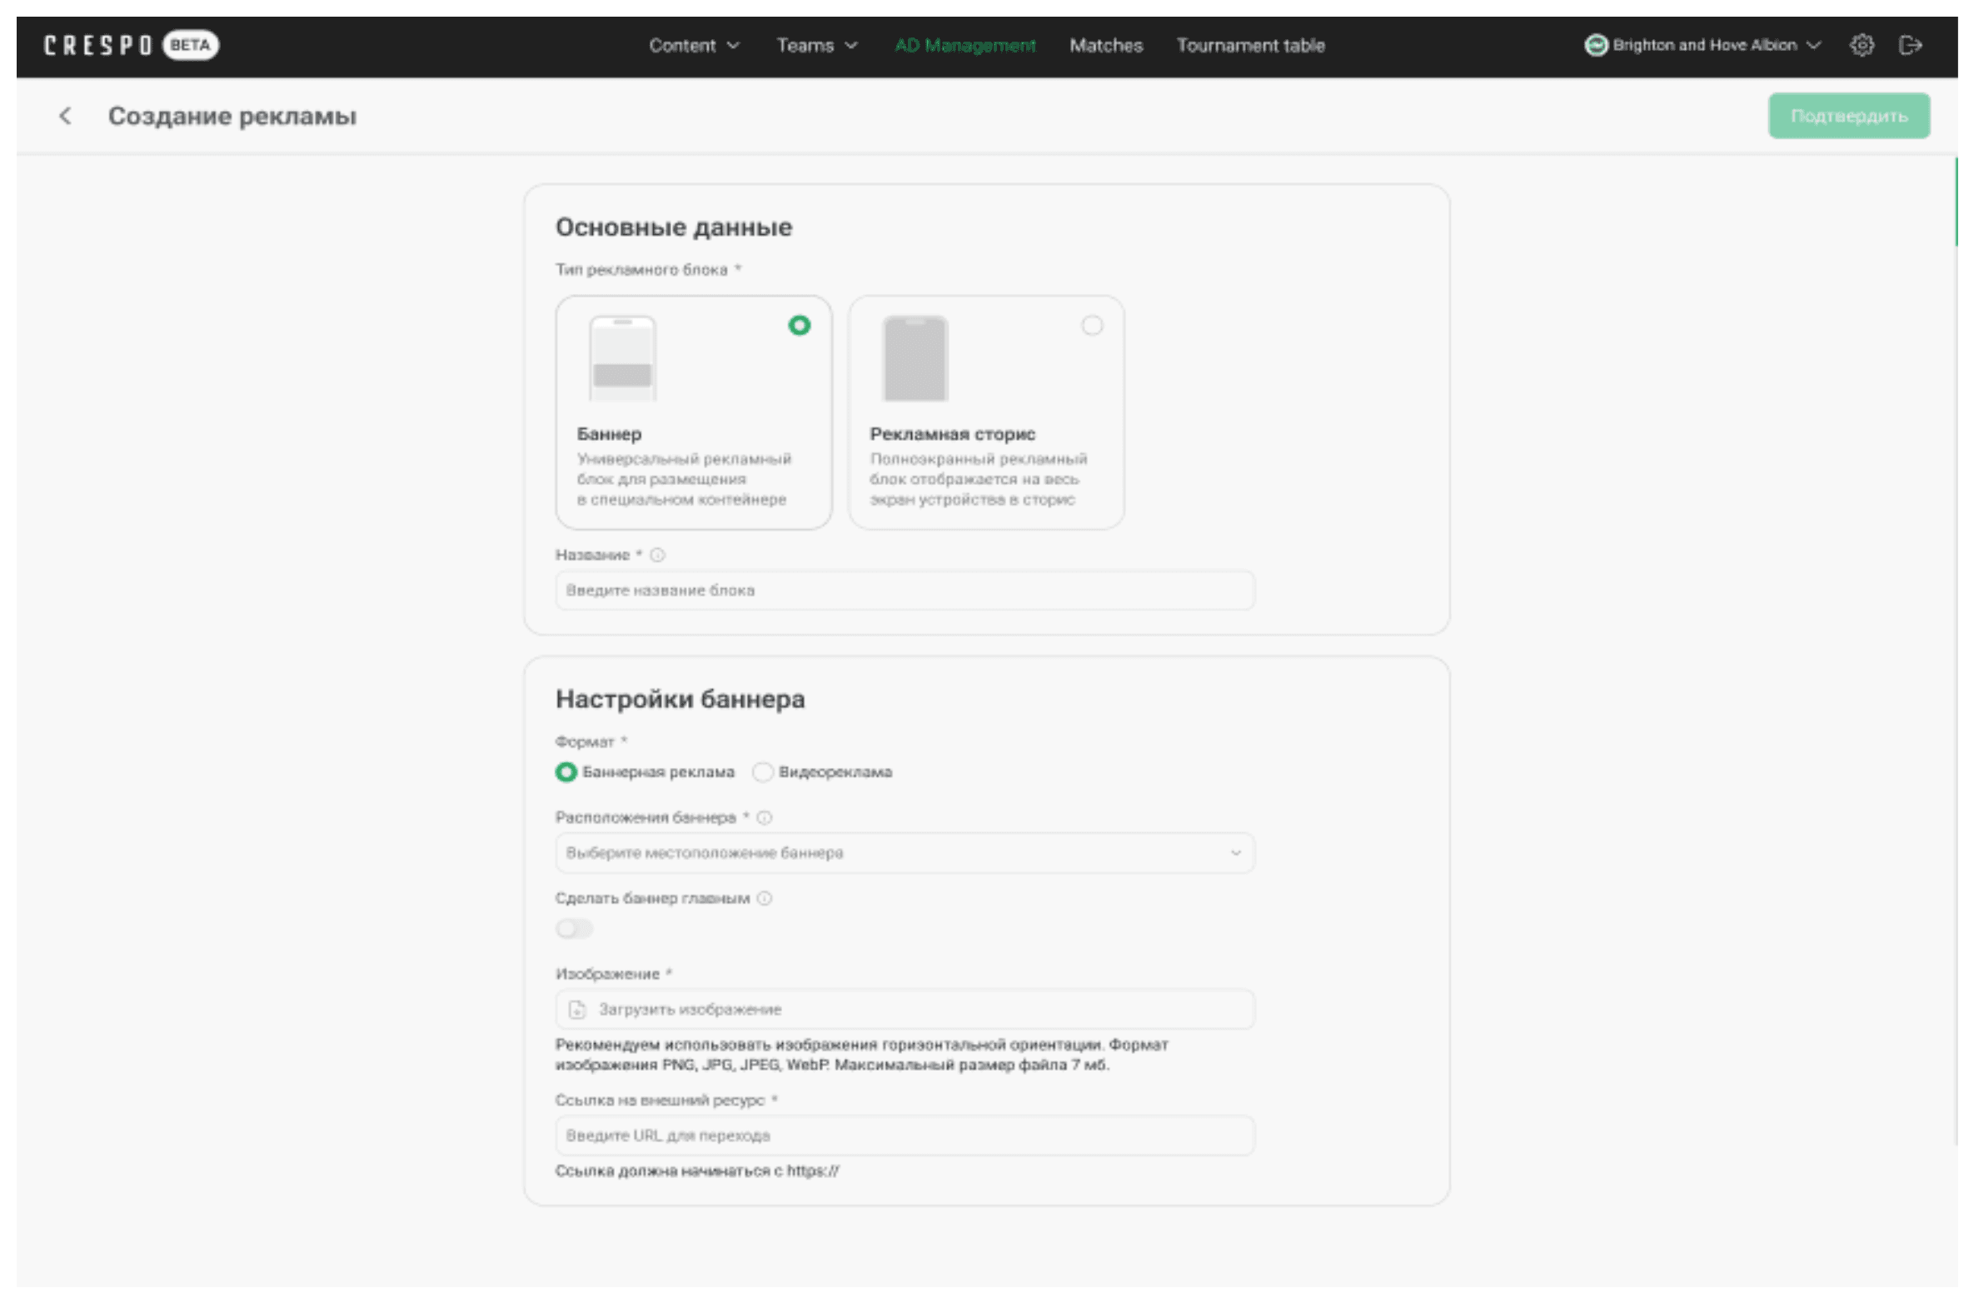The height and width of the screenshot is (1303, 1974).
Task: Go to Tournament table page
Action: (1249, 45)
